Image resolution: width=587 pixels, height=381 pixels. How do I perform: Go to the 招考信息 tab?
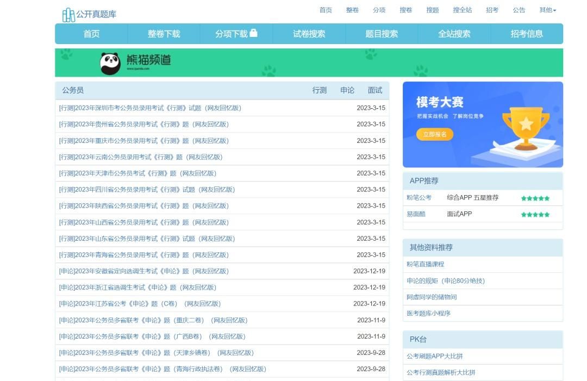click(x=526, y=34)
